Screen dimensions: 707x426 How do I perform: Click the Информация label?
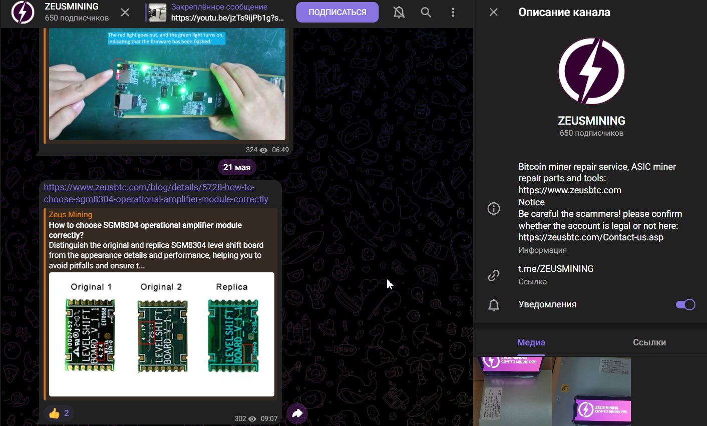coord(542,250)
